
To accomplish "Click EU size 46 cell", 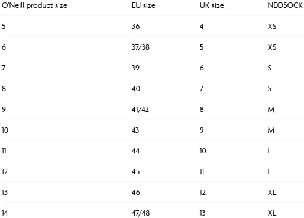I will click(x=136, y=193).
